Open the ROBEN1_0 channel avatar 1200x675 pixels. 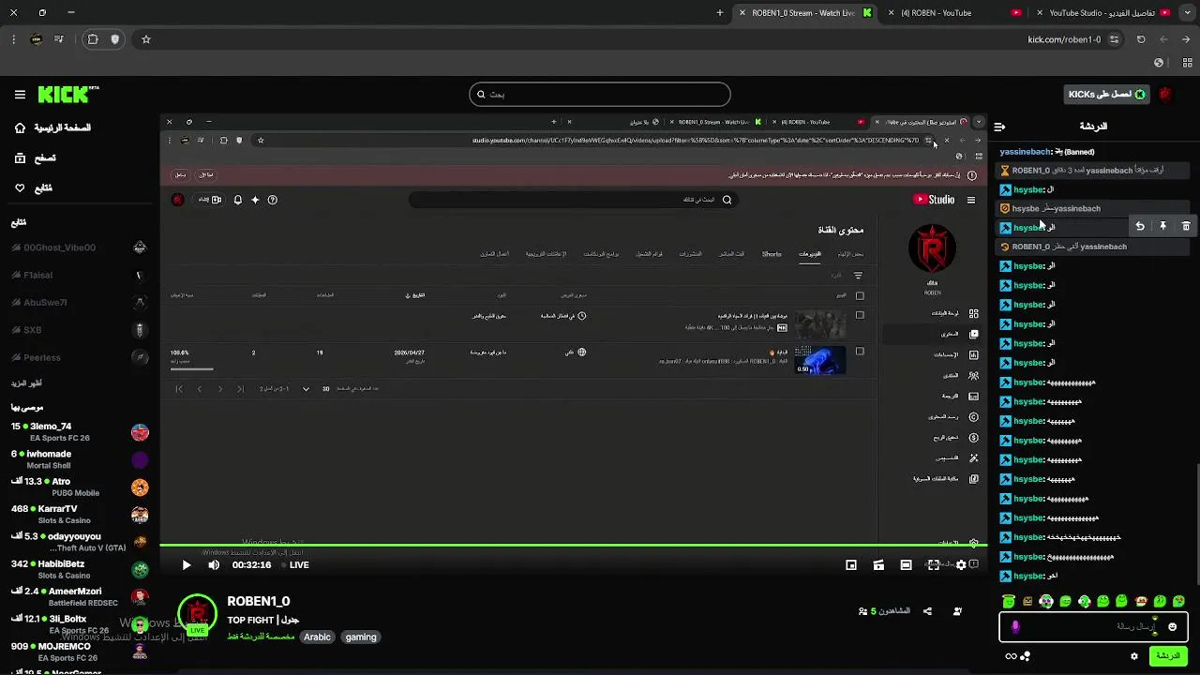[197, 614]
